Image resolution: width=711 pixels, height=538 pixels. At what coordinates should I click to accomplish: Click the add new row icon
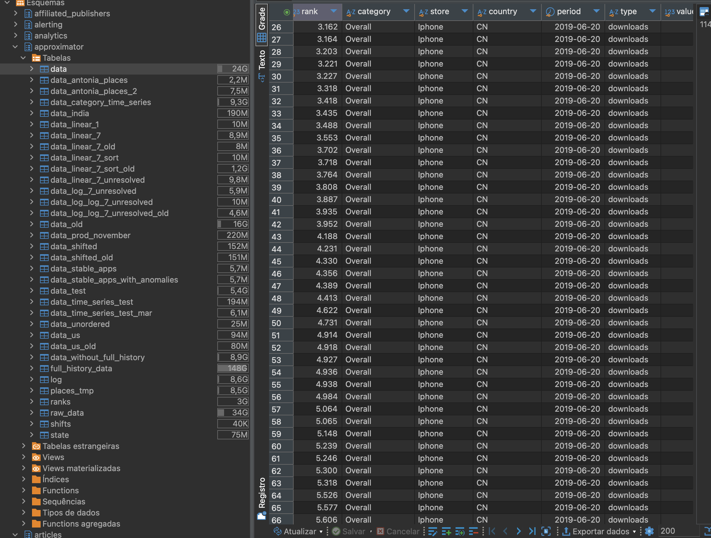pos(446,531)
